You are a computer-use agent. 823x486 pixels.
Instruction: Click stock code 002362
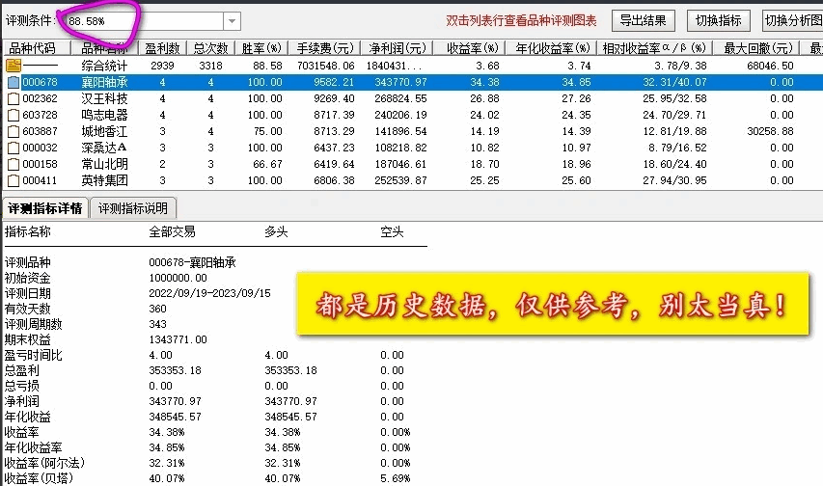pyautogui.click(x=40, y=98)
